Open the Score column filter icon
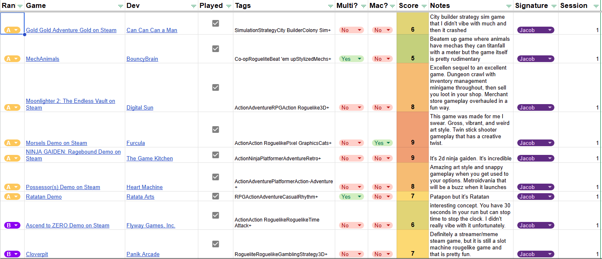 pos(424,6)
